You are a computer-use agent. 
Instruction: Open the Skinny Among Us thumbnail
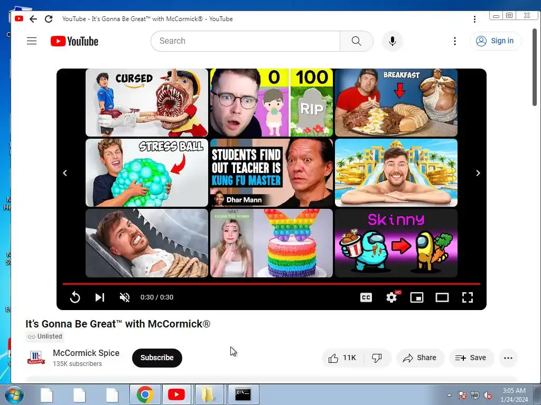point(396,243)
